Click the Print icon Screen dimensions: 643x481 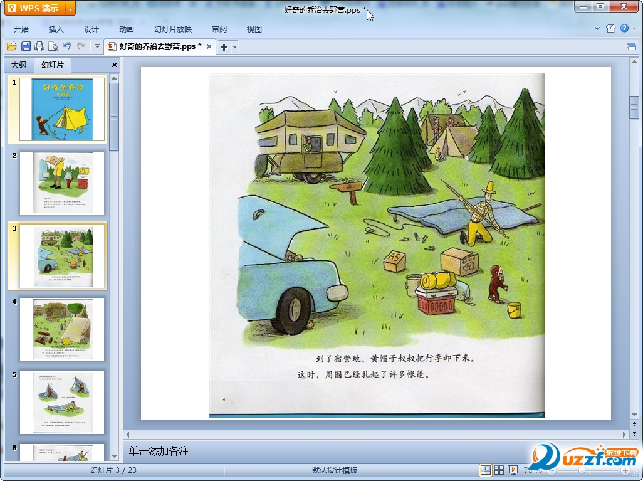[x=39, y=46]
